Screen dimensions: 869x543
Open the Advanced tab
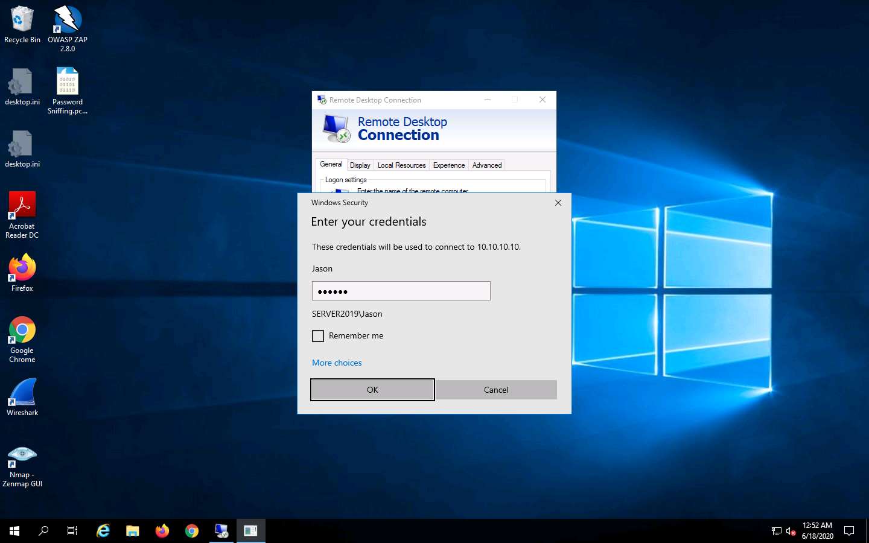tap(487, 165)
